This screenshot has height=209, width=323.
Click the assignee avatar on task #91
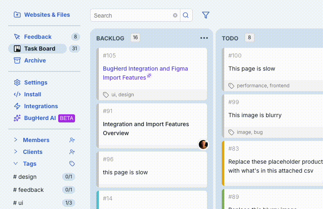coord(203,145)
